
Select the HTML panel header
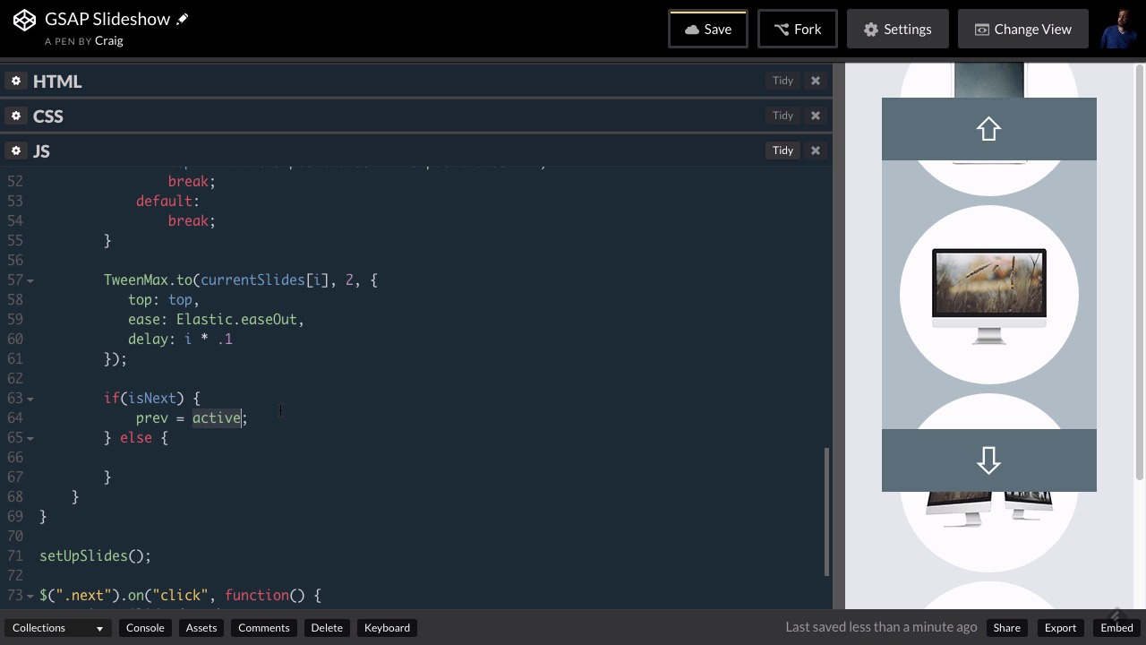[x=57, y=81]
